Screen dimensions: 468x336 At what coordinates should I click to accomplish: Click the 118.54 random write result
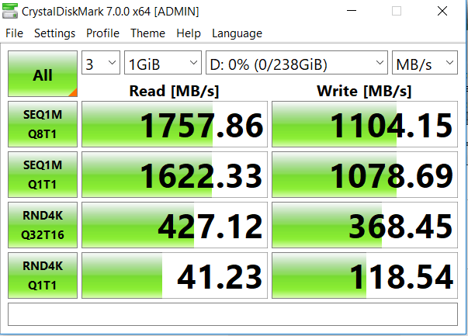coord(365,275)
